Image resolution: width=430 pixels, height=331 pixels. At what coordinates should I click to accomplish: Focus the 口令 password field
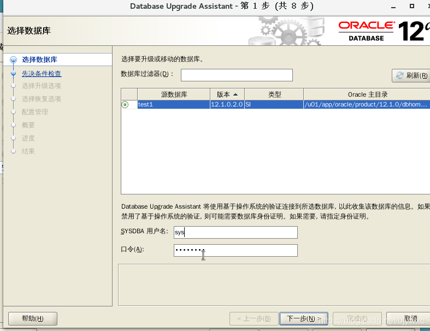tap(235, 250)
